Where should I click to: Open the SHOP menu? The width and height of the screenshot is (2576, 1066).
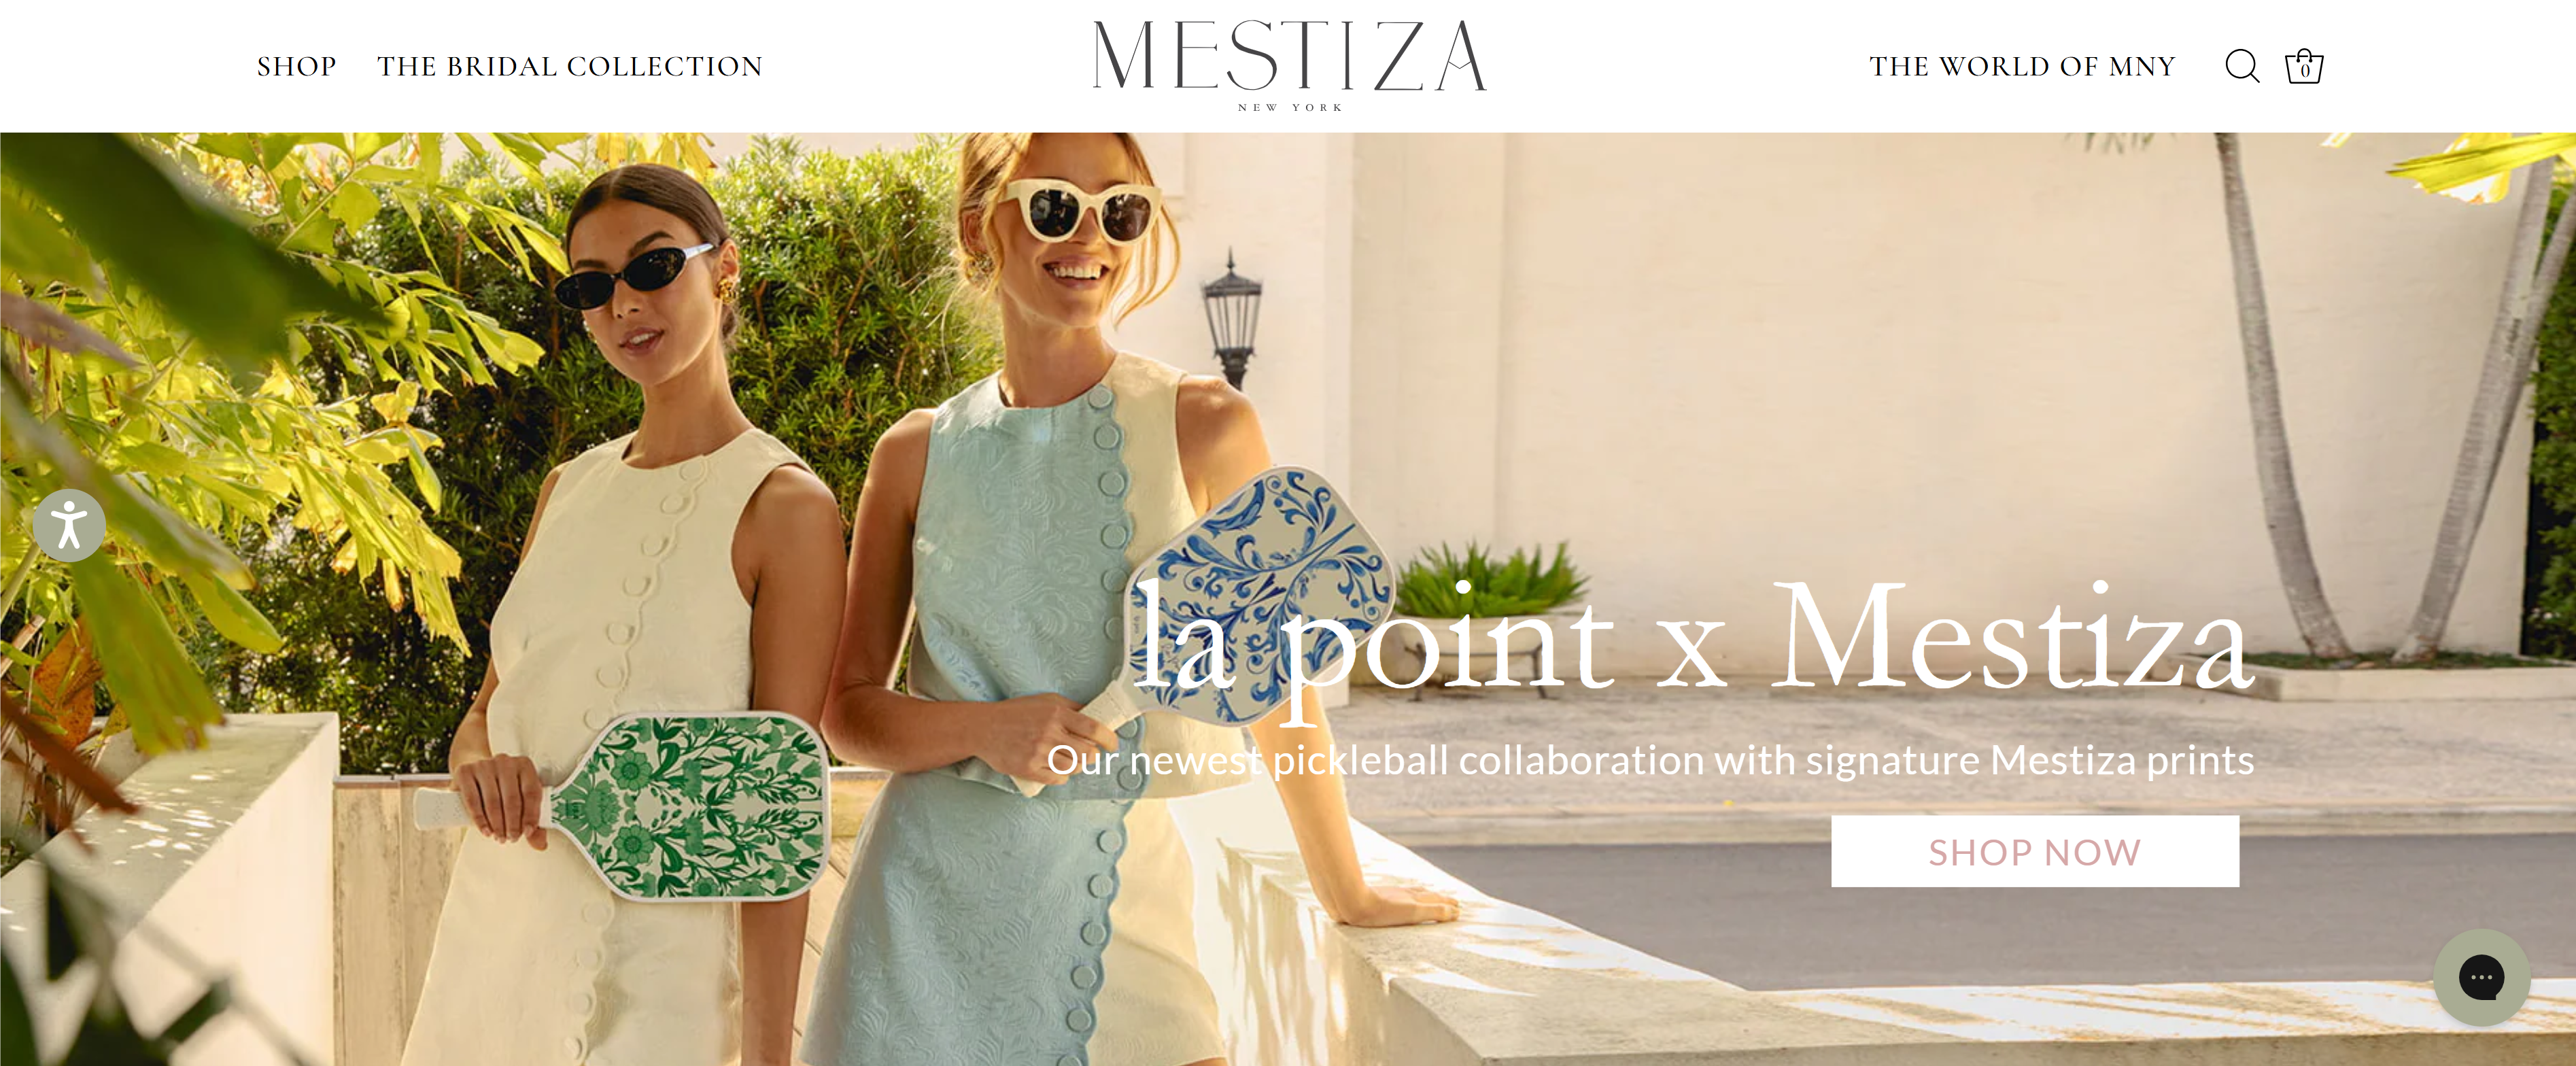click(297, 66)
